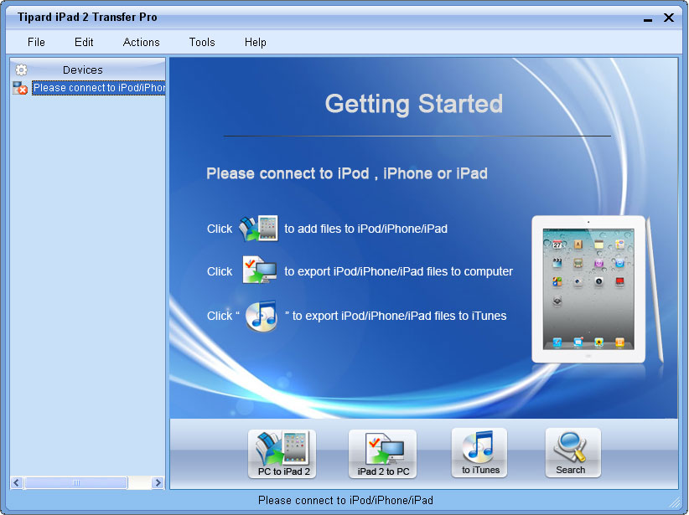Click the export to computer icon in instructions
The image size is (689, 515).
coord(258,271)
